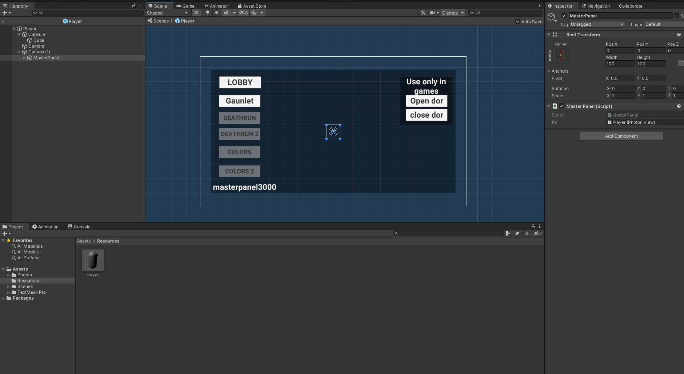Open the Layer Default dropdown

[664, 24]
